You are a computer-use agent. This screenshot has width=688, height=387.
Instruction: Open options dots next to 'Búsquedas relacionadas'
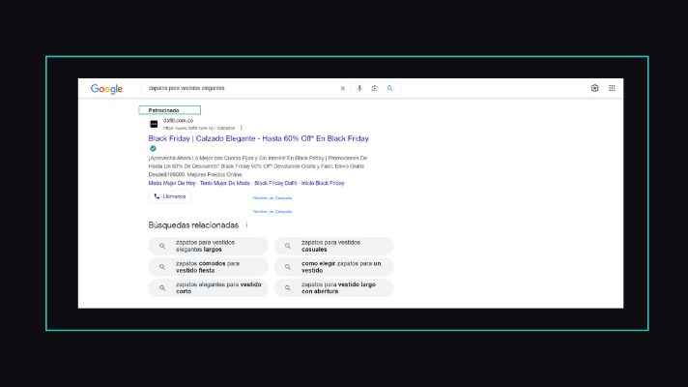point(247,225)
